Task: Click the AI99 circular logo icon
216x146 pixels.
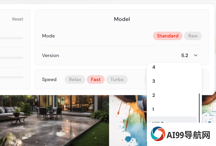Action: coord(158,134)
